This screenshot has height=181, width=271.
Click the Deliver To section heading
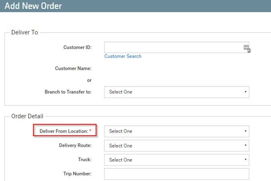(x=25, y=32)
